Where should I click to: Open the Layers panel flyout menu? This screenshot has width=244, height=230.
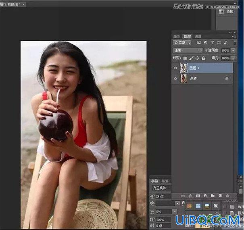234,37
